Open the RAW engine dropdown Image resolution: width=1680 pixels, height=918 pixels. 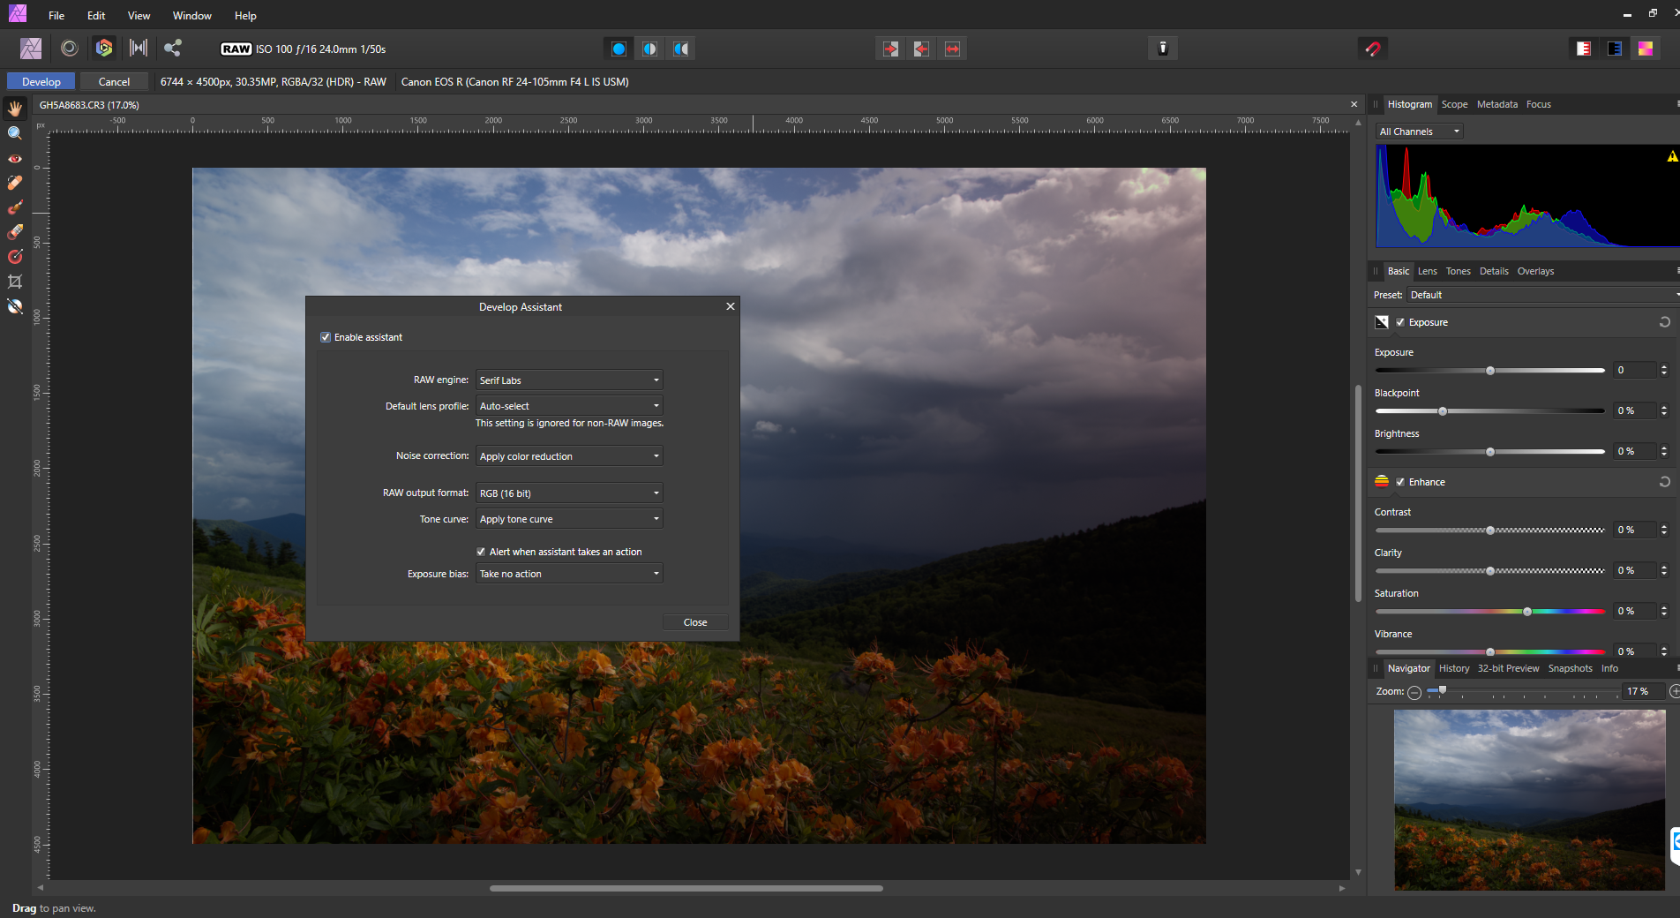tap(569, 380)
